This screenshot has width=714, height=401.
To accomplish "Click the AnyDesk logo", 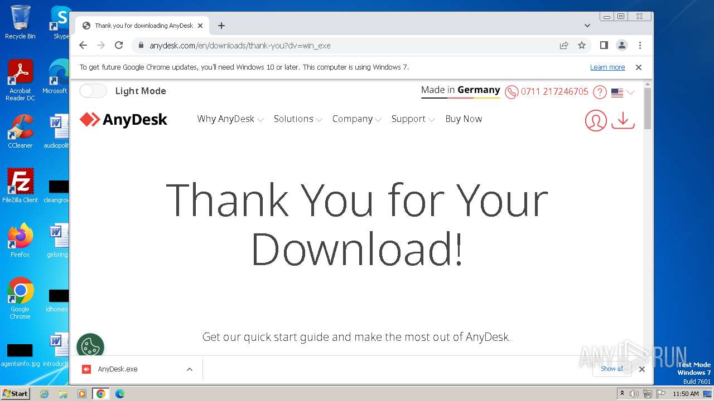I will pos(123,119).
